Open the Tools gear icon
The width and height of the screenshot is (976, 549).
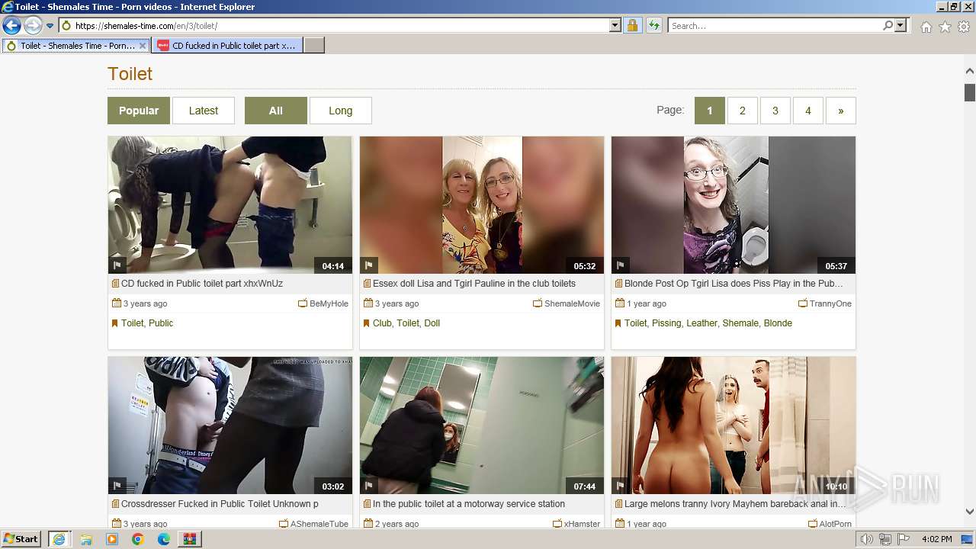pos(964,27)
